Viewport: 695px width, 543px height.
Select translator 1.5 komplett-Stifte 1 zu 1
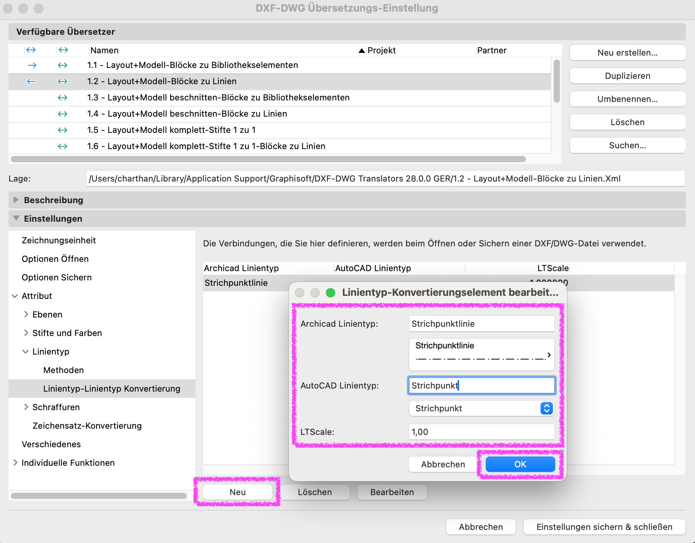pos(280,130)
